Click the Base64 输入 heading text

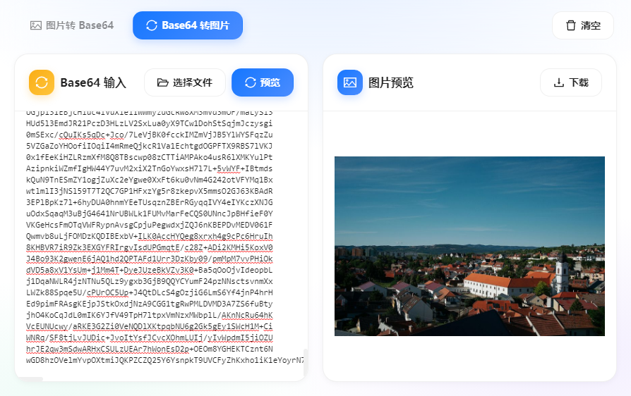(x=93, y=82)
